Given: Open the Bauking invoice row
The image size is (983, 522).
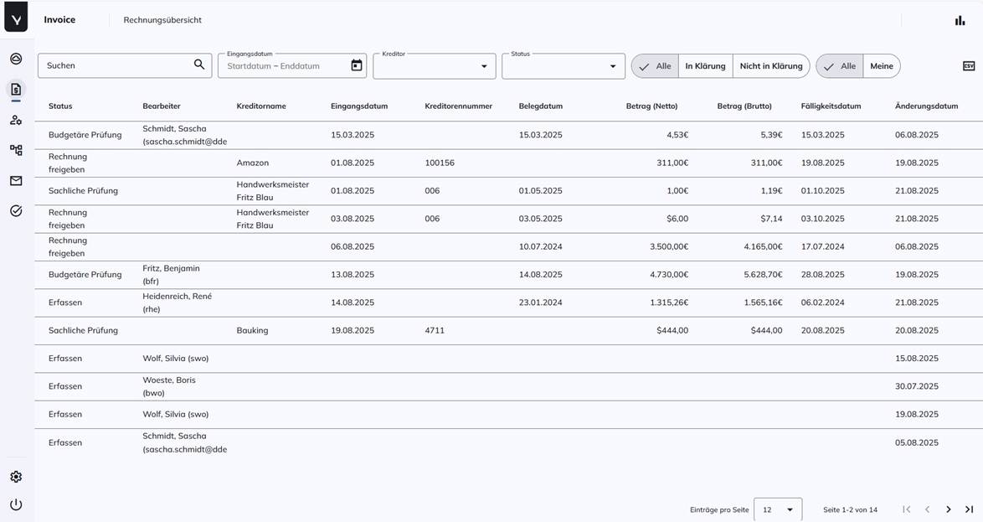Looking at the screenshot, I should click(508, 331).
